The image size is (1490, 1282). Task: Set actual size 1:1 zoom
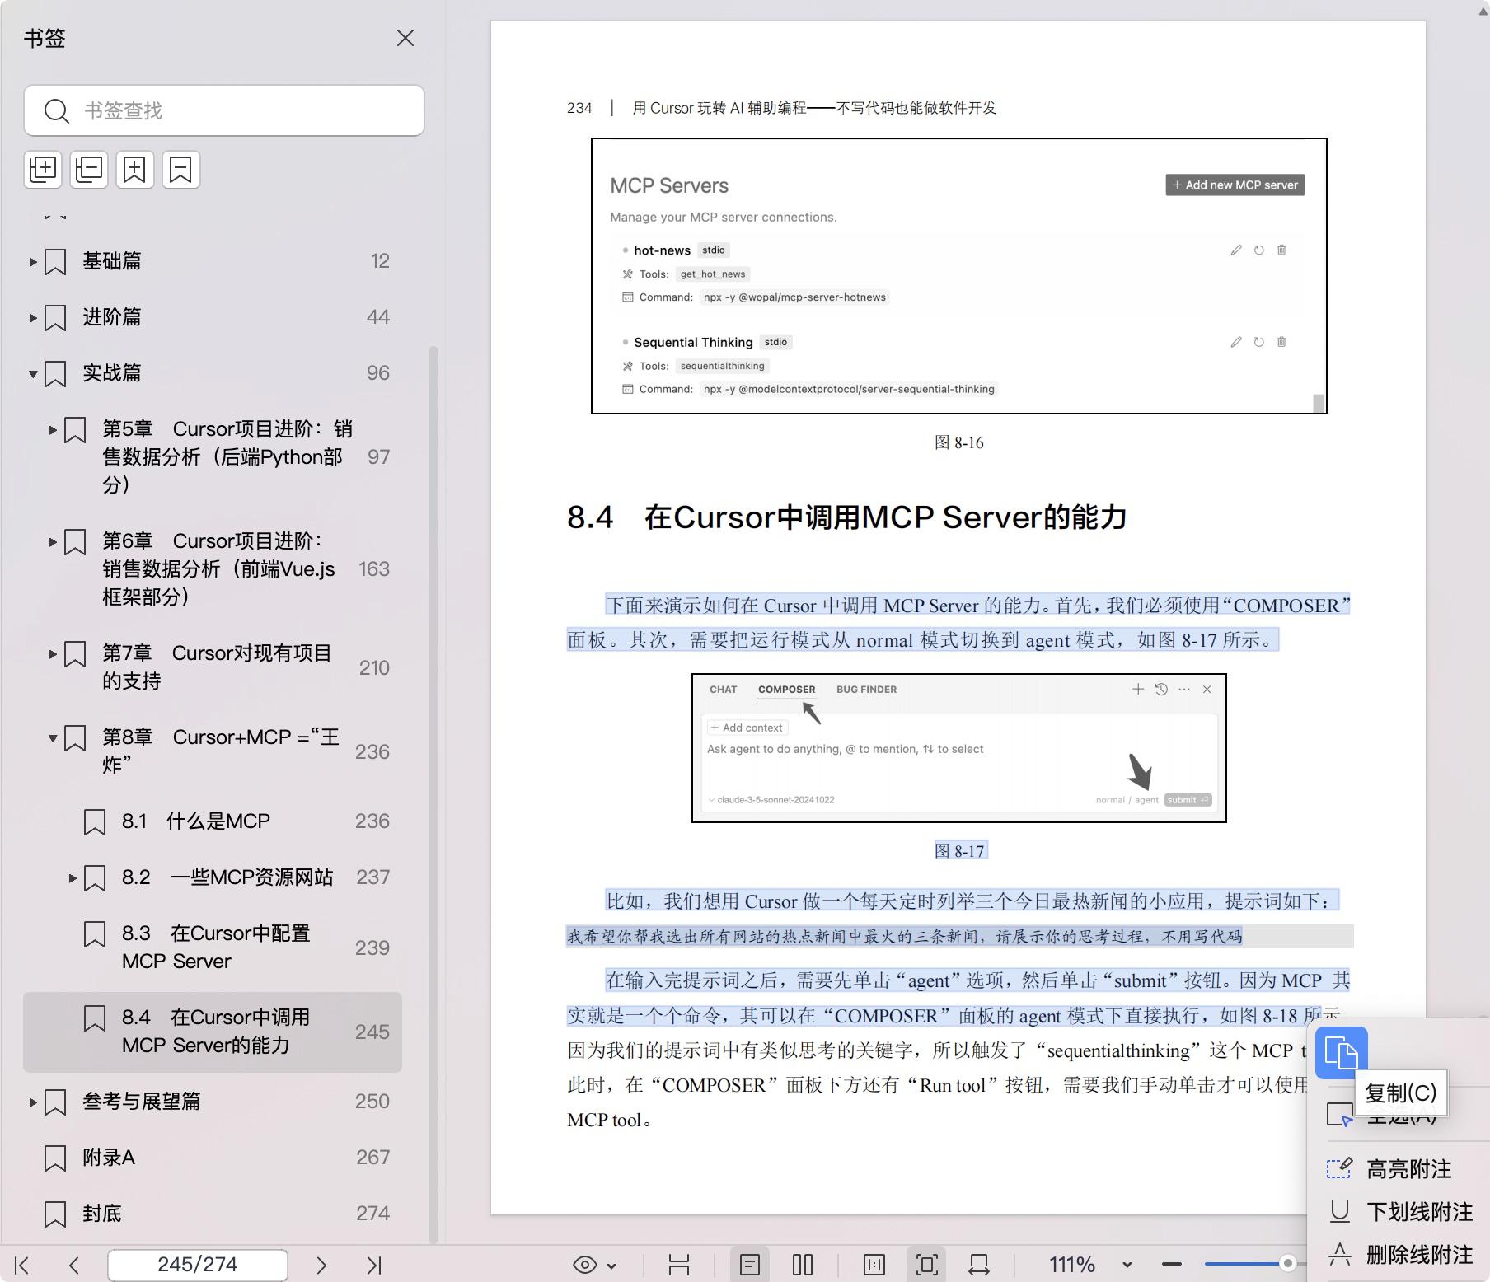pos(874,1265)
